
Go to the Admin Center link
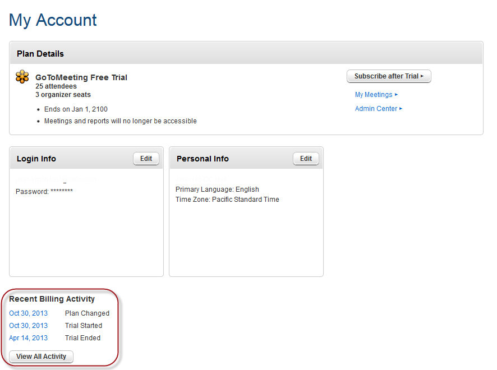379,109
